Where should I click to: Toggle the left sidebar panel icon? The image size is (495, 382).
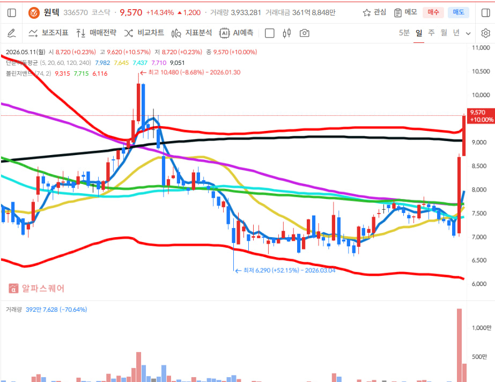[11, 13]
